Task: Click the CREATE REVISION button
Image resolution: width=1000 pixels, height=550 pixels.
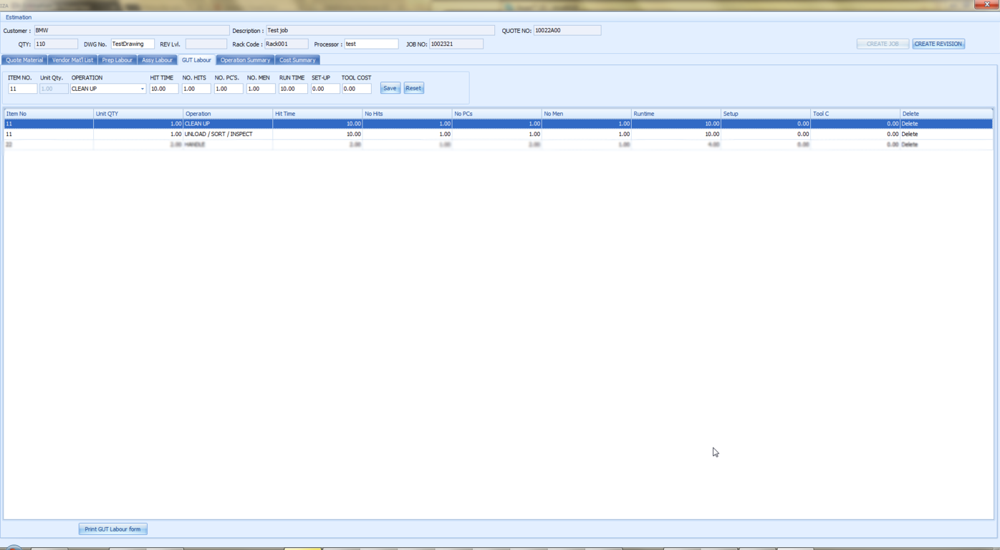Action: pos(938,44)
